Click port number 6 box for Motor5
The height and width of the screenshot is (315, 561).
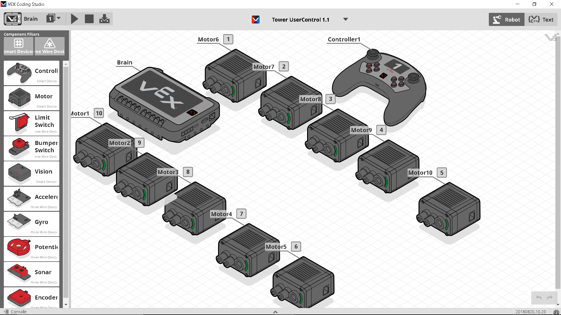[x=296, y=247]
